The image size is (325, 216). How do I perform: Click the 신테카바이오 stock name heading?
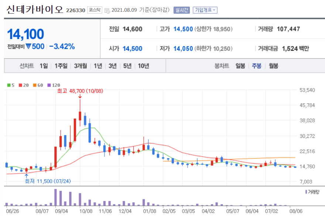pos(35,10)
